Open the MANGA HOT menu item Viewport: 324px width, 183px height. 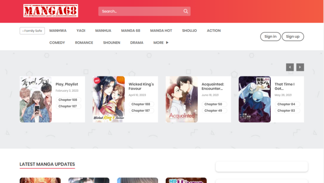(x=161, y=31)
